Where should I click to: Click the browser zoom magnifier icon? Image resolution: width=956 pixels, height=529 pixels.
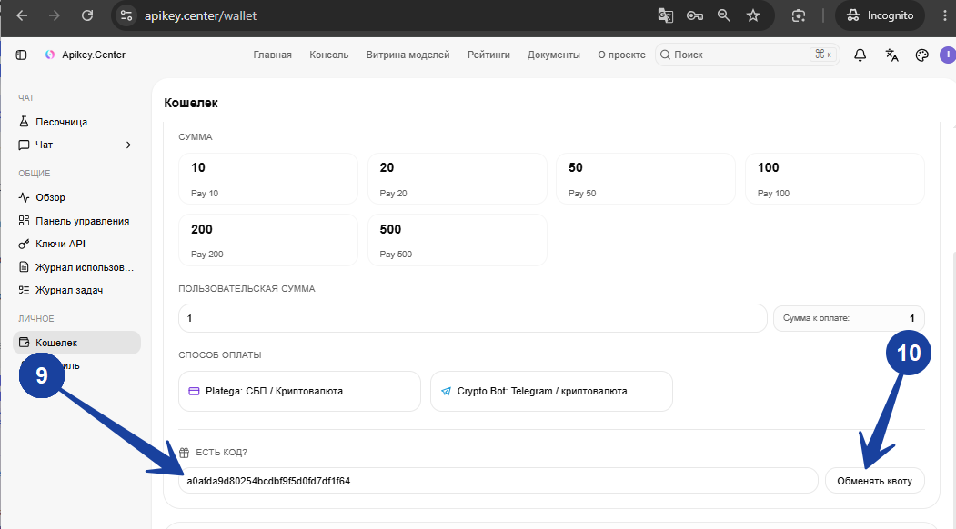724,15
